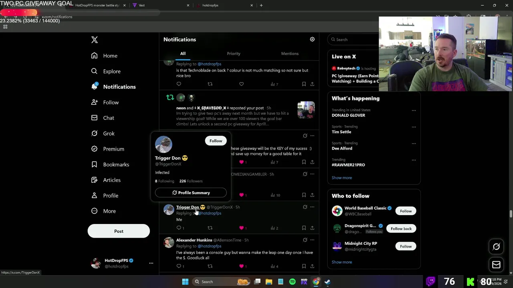Open Alexander Hunkins profile name
Image resolution: width=513 pixels, height=288 pixels.
point(194,240)
